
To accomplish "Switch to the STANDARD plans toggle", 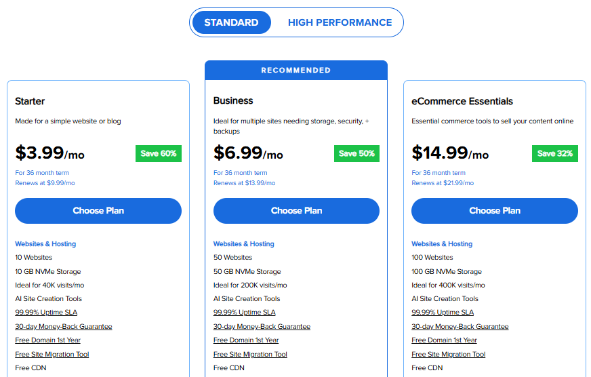I will (x=231, y=22).
